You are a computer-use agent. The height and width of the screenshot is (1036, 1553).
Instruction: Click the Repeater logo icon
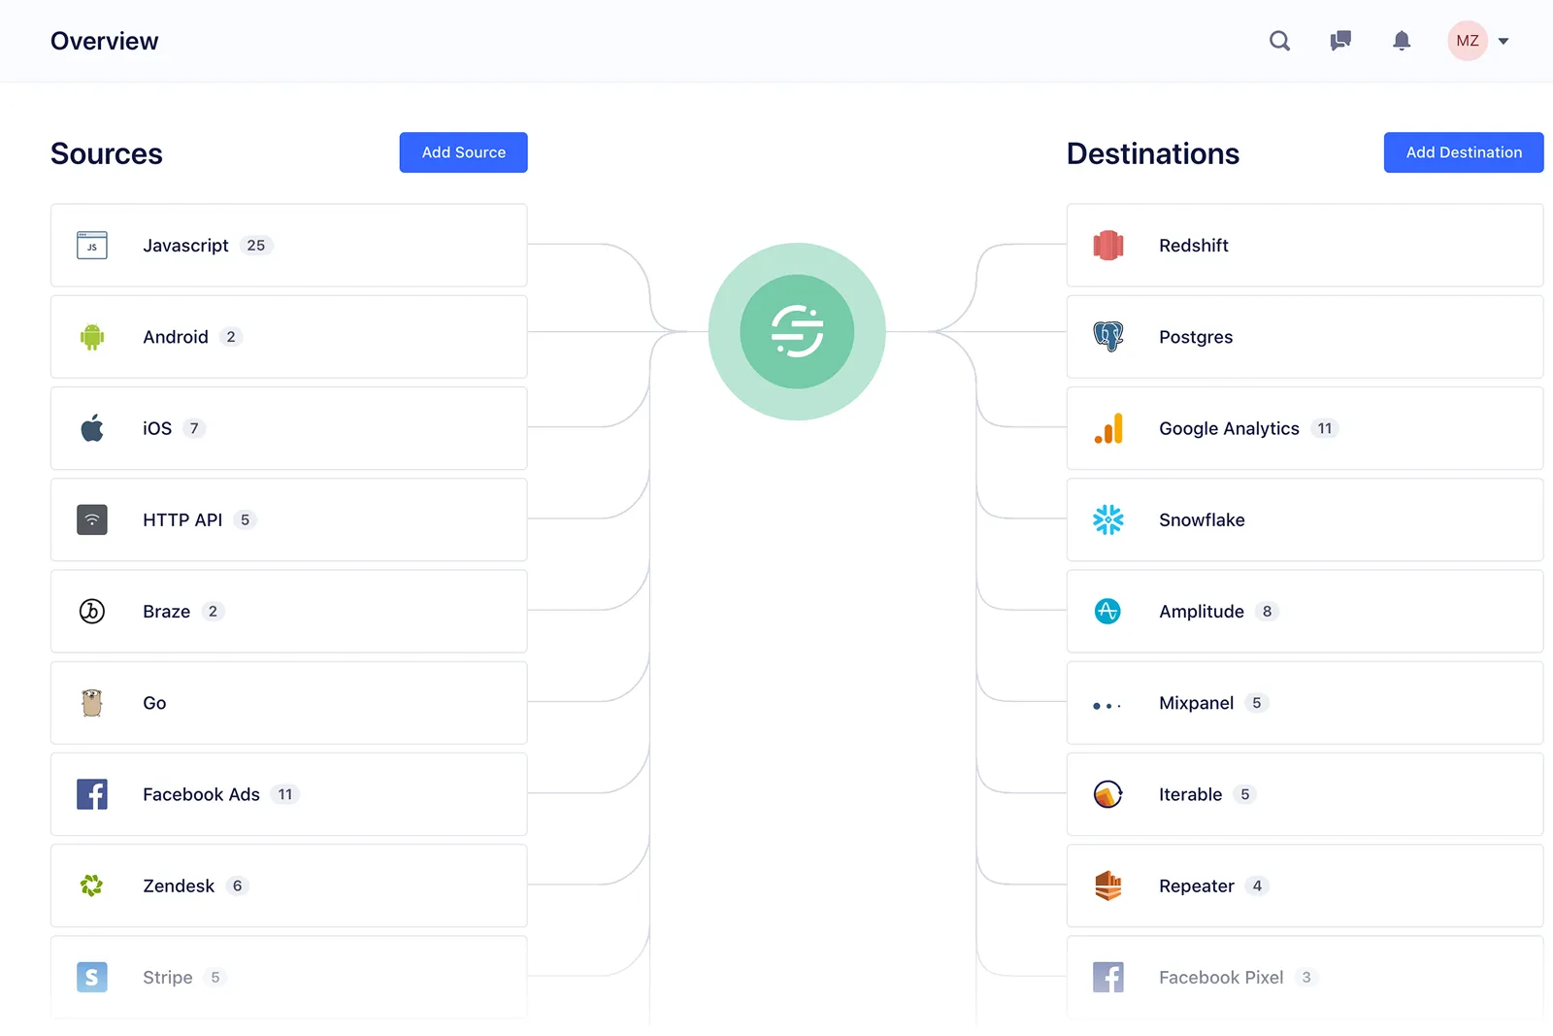pyautogui.click(x=1108, y=886)
